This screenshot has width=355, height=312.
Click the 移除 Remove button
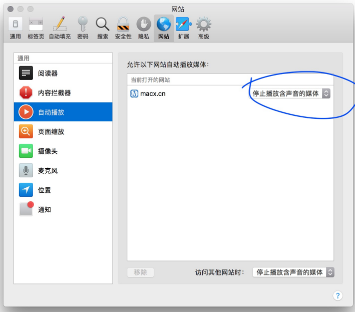click(140, 272)
